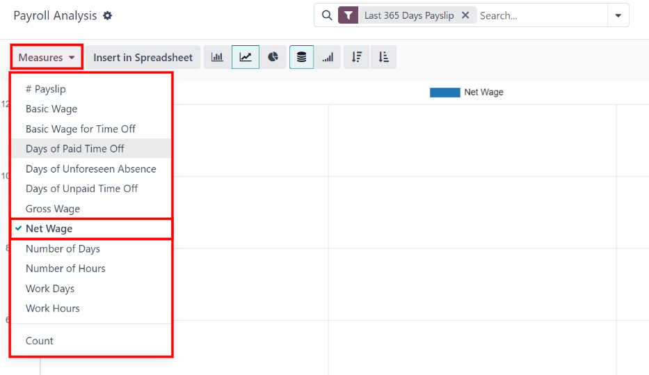
Task: Click the filter funnel icon
Action: pyautogui.click(x=348, y=15)
